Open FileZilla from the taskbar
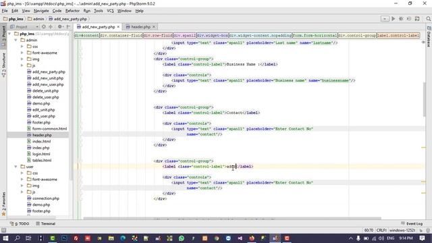Screen dimensions: 432x243 tap(76, 238)
